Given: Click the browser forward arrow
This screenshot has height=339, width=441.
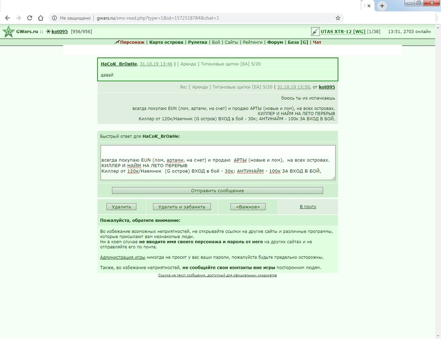Looking at the screenshot, I should [18, 18].
